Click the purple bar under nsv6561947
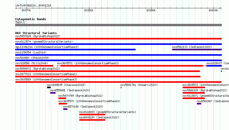 (x=199, y=104)
